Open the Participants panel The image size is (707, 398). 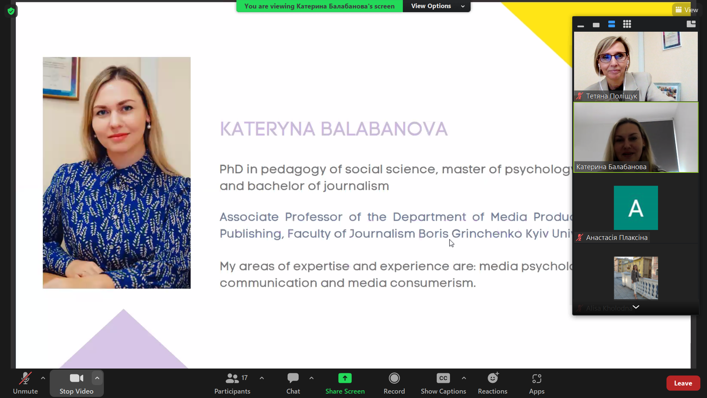232,383
